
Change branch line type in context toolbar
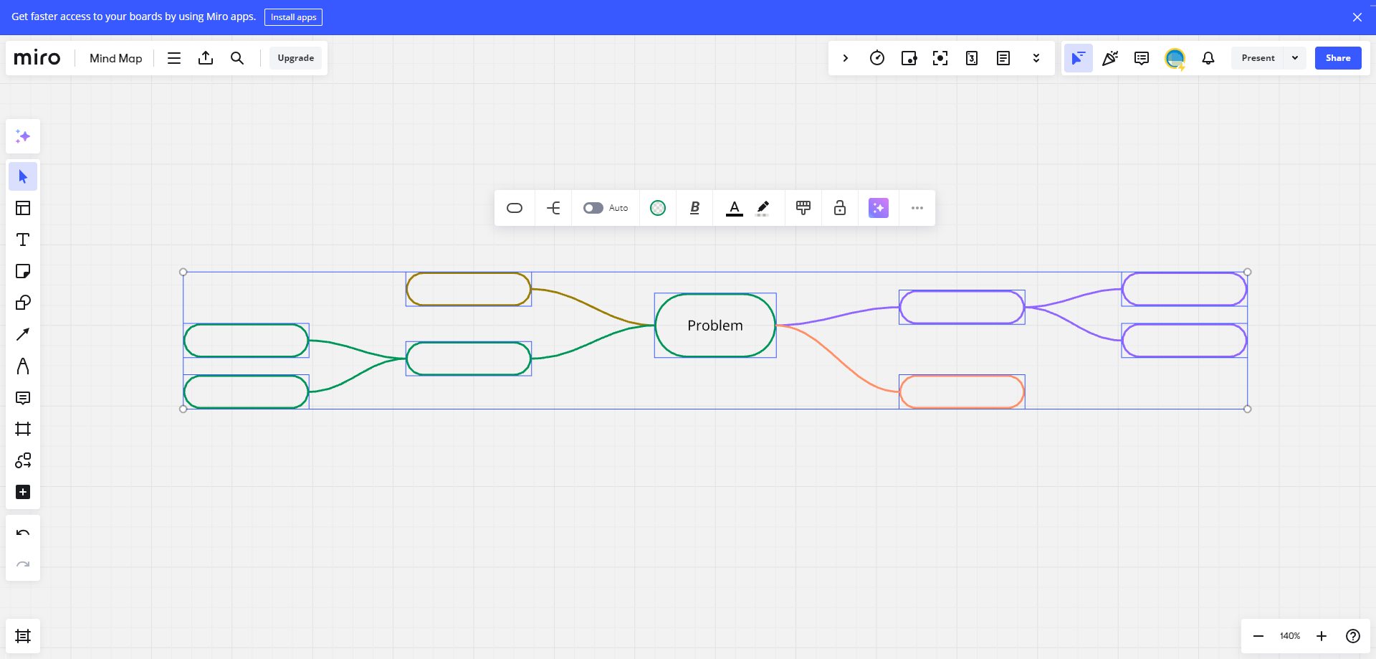point(553,208)
